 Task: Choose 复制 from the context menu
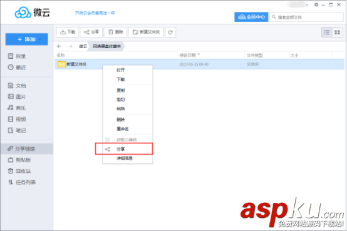[x=128, y=90]
